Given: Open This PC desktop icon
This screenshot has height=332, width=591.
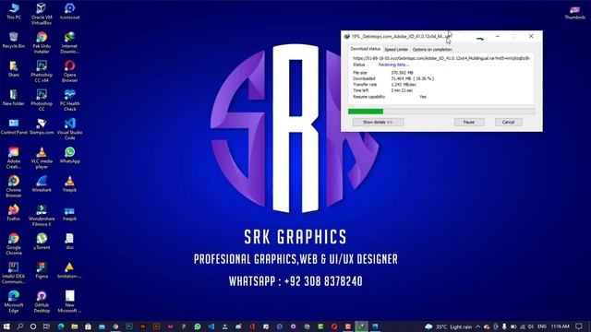Looking at the screenshot, I should click(14, 11).
